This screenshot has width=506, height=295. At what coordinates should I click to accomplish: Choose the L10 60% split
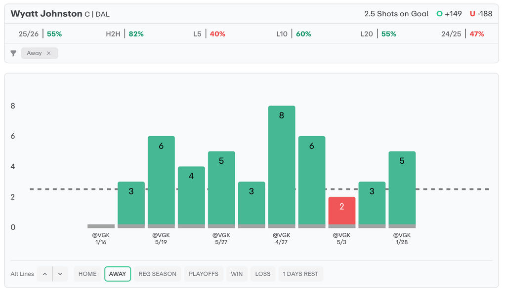point(294,34)
